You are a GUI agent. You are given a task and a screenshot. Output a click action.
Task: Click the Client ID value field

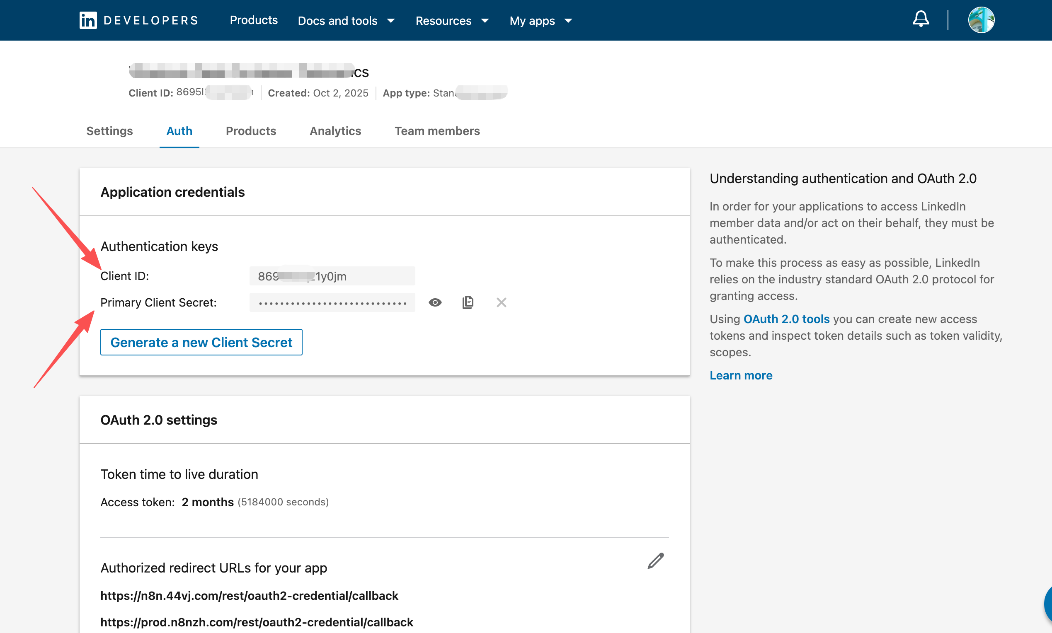pyautogui.click(x=332, y=276)
